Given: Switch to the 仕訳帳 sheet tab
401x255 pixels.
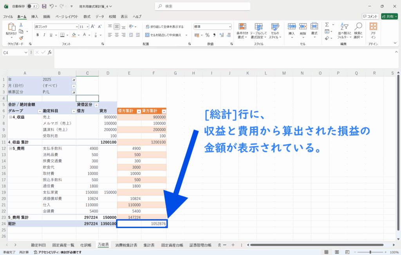Looking at the screenshot, I should (85, 245).
